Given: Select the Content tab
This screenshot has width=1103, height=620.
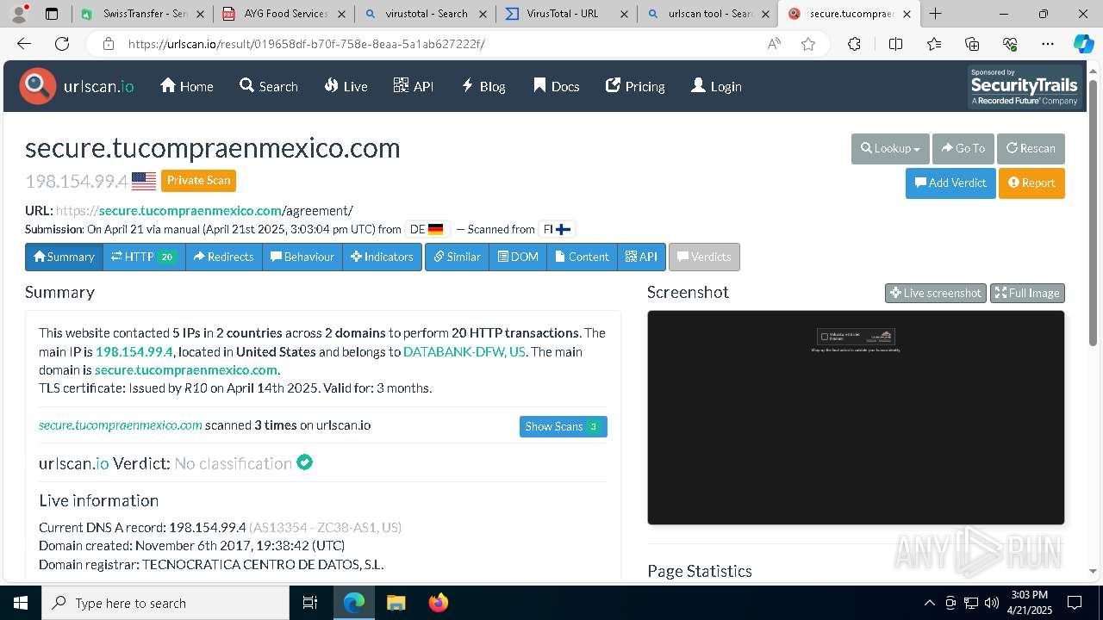Looking at the screenshot, I should coord(582,257).
